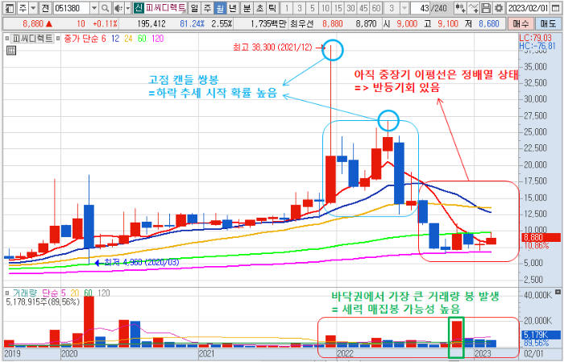
Task: Click the 피씨디렉트 chart legend label
Action: [32, 38]
